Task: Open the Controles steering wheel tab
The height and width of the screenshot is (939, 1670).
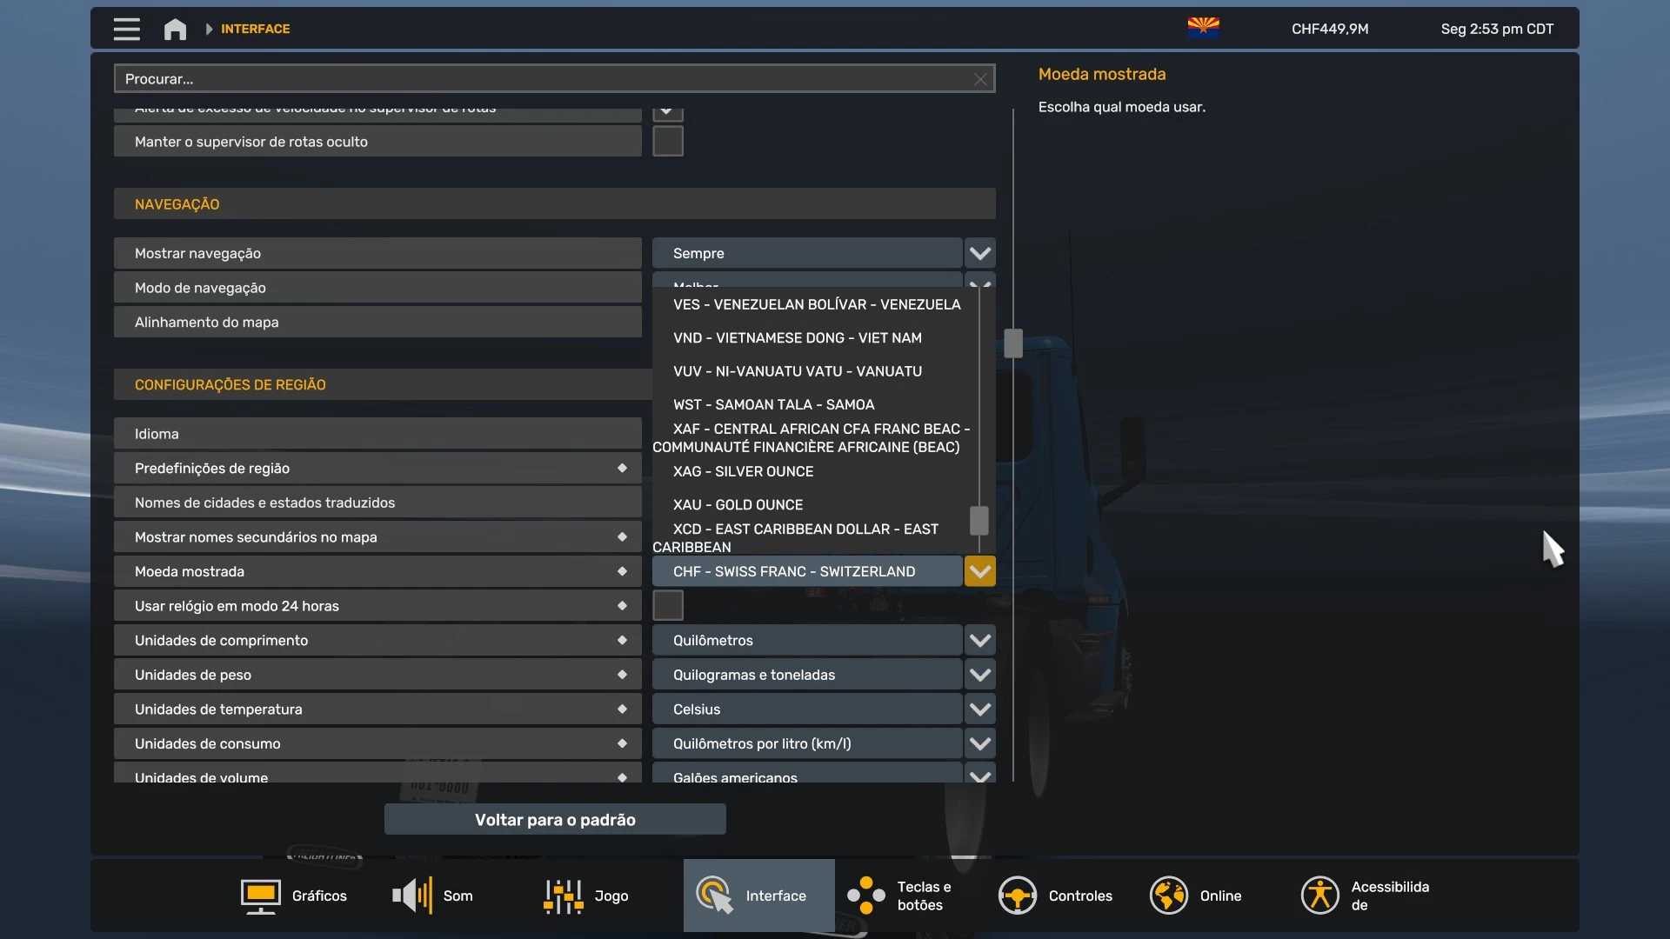Action: point(1055,896)
